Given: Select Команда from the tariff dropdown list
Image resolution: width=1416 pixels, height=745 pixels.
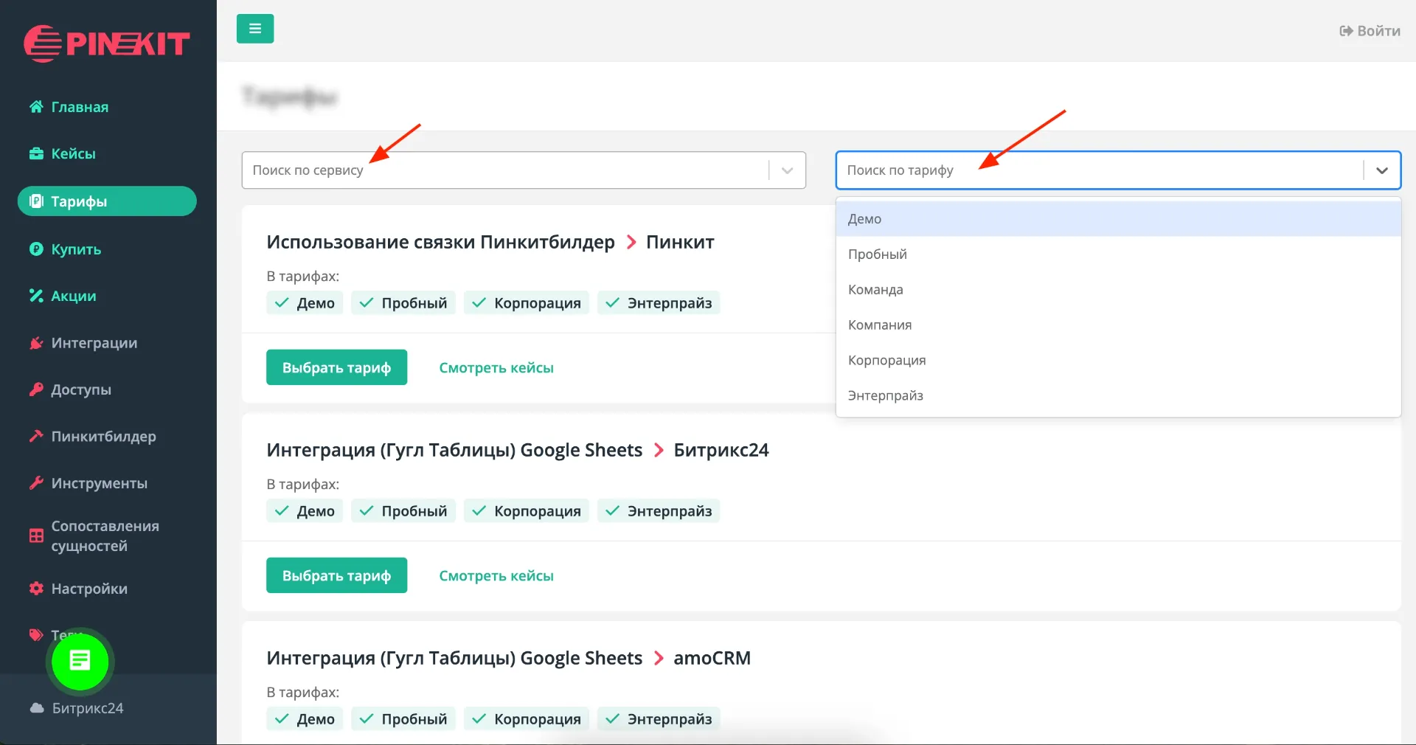Looking at the screenshot, I should [875, 290].
